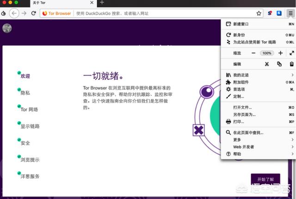
Task: Go forward with the forward arrow
Action: click(x=24, y=13)
